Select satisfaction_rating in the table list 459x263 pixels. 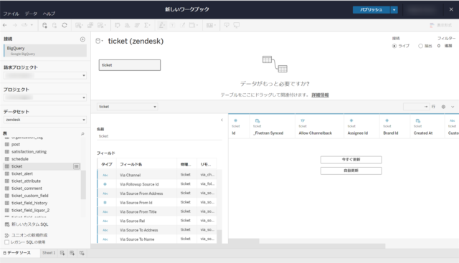(29, 152)
